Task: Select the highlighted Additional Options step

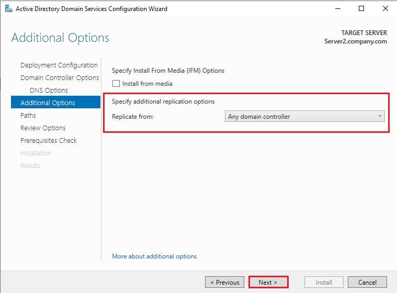Action: point(48,103)
